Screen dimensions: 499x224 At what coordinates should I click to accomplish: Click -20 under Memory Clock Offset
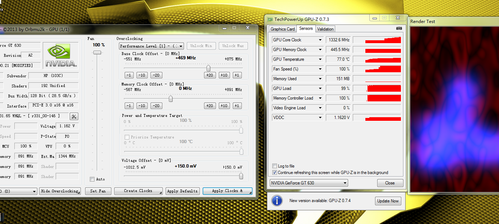click(156, 106)
